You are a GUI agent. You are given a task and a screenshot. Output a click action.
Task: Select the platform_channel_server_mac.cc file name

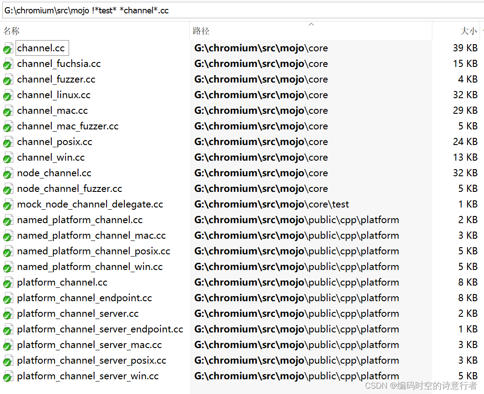point(90,344)
